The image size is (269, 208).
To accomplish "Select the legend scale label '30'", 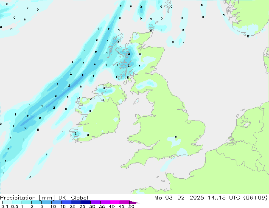I will [92, 206].
